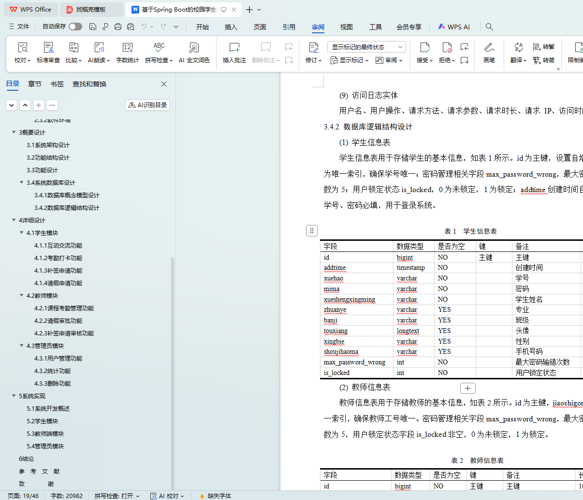This screenshot has height=500, width=583.
Task: Go to next change icon
Action: pyautogui.click(x=465, y=60)
